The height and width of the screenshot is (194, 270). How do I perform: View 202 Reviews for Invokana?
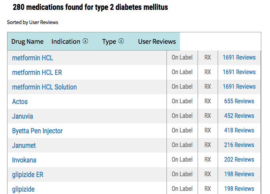click(239, 160)
